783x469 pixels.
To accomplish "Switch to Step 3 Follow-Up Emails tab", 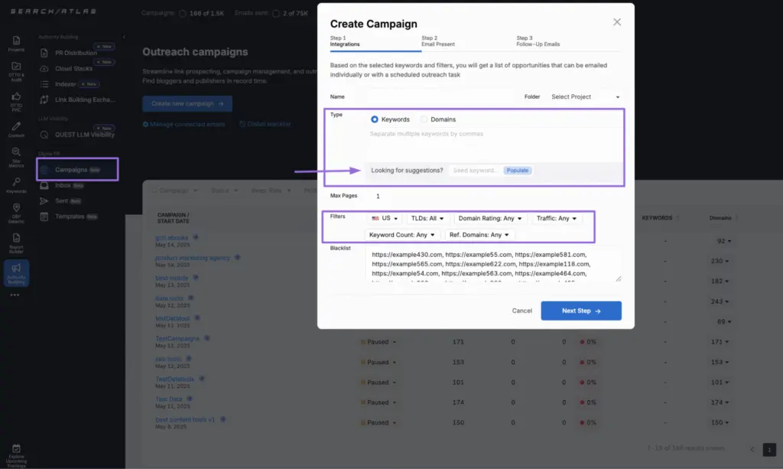I will pos(538,41).
